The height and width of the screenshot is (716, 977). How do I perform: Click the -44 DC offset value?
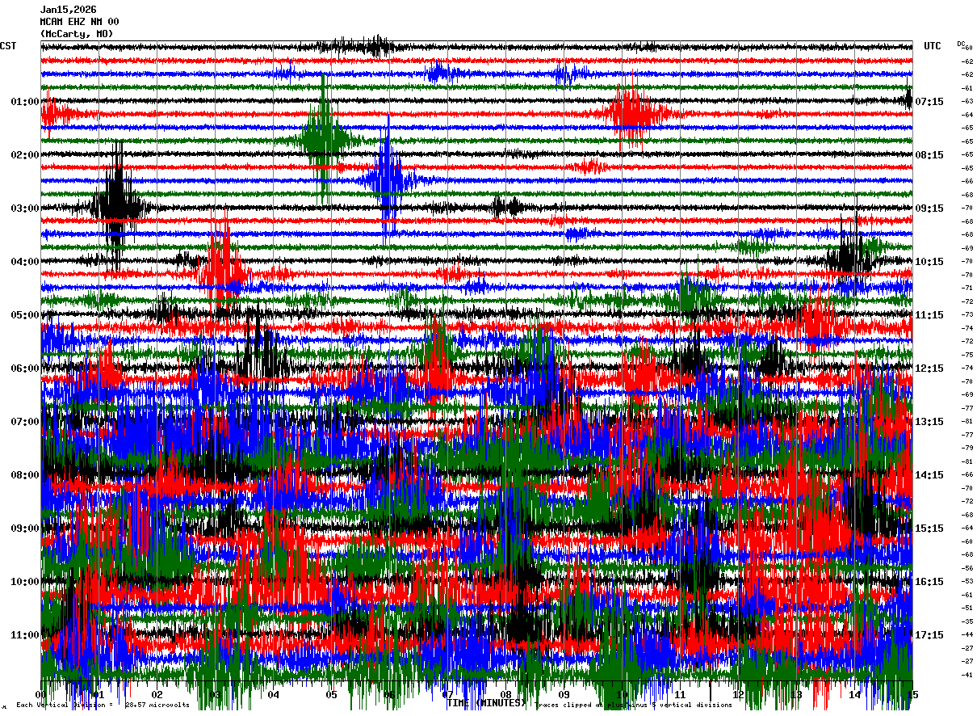(967, 634)
